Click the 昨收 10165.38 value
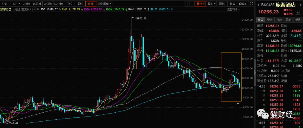 [295, 51]
